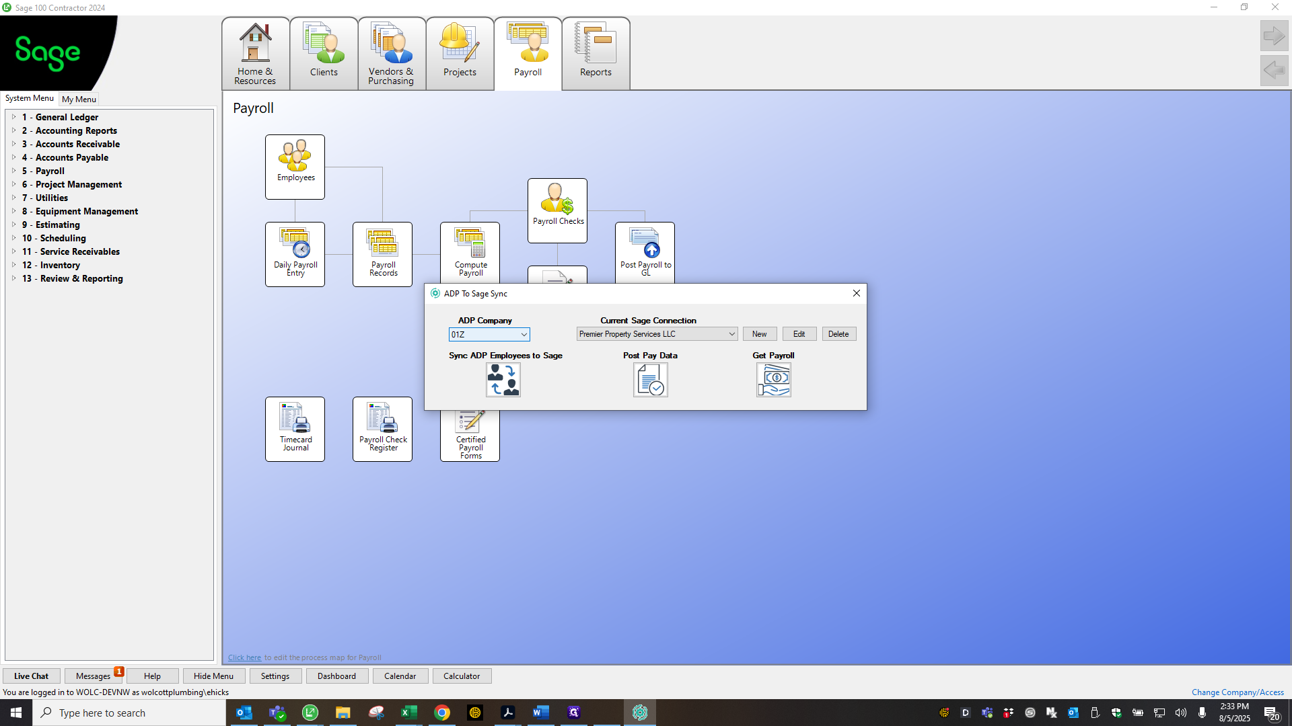Open Certified Payroll Forms icon
The image size is (1292, 726).
click(470, 436)
